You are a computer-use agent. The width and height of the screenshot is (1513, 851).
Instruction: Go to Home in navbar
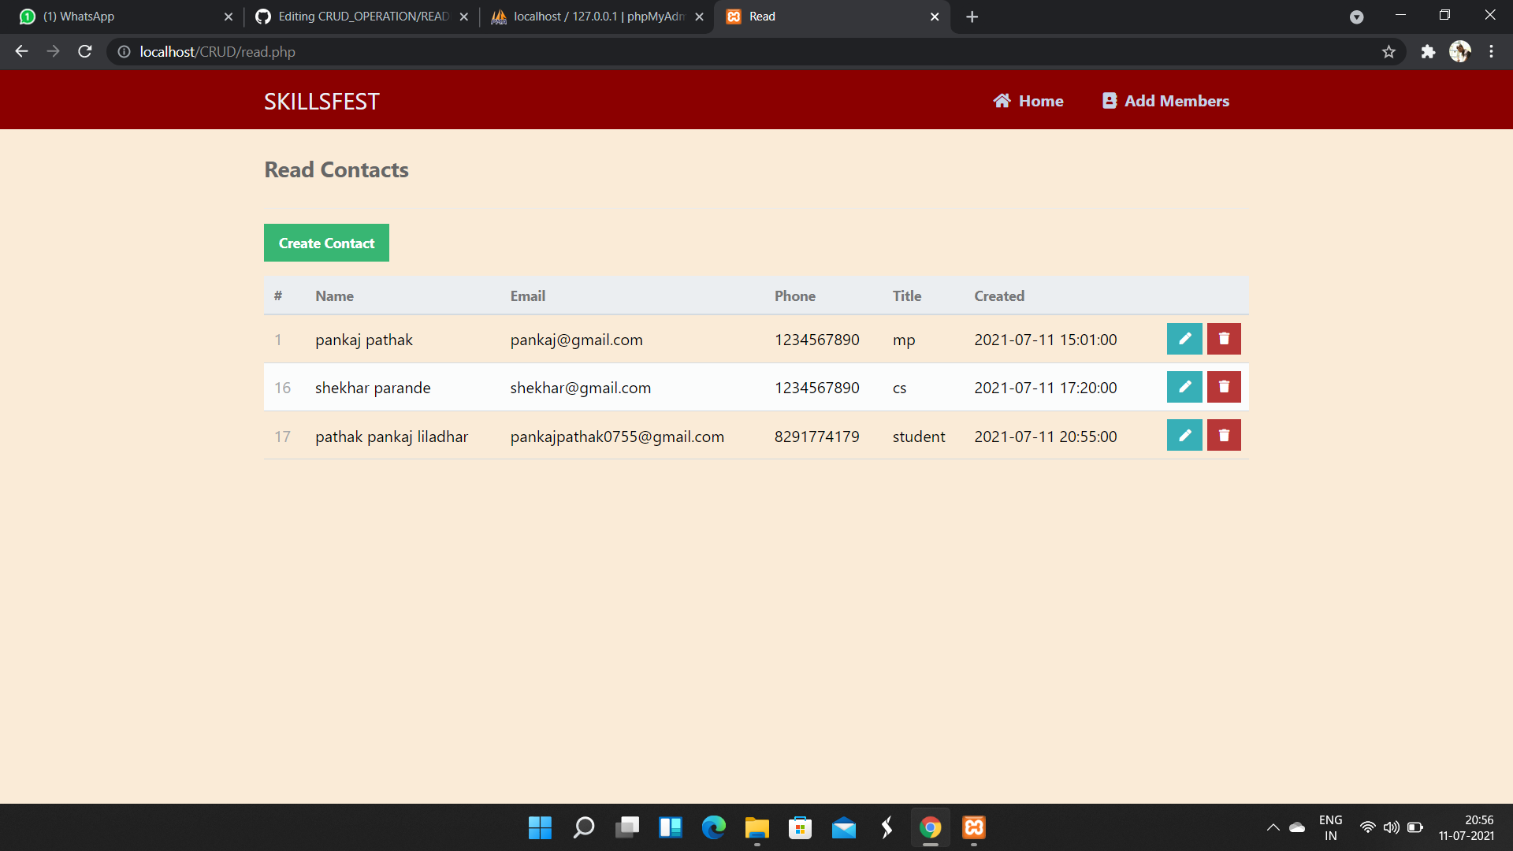(x=1028, y=101)
